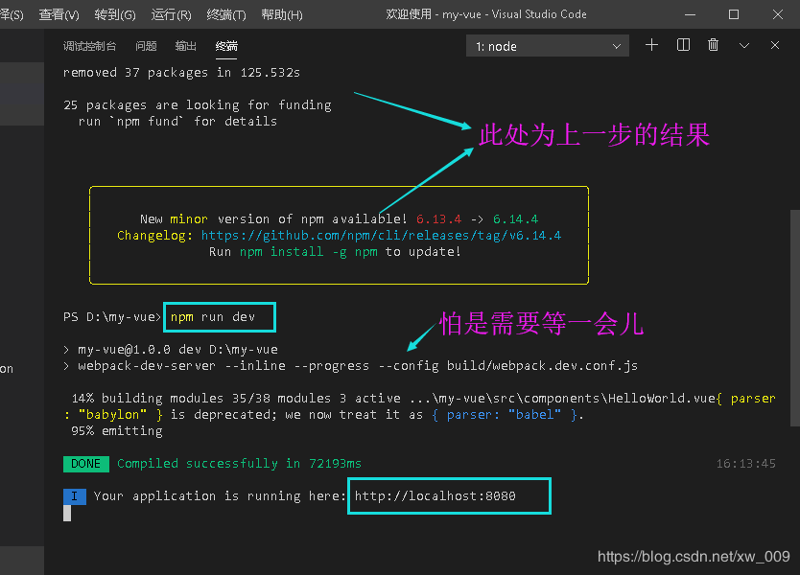Click the 'removed 37 packages in 125.532s' line

[181, 73]
